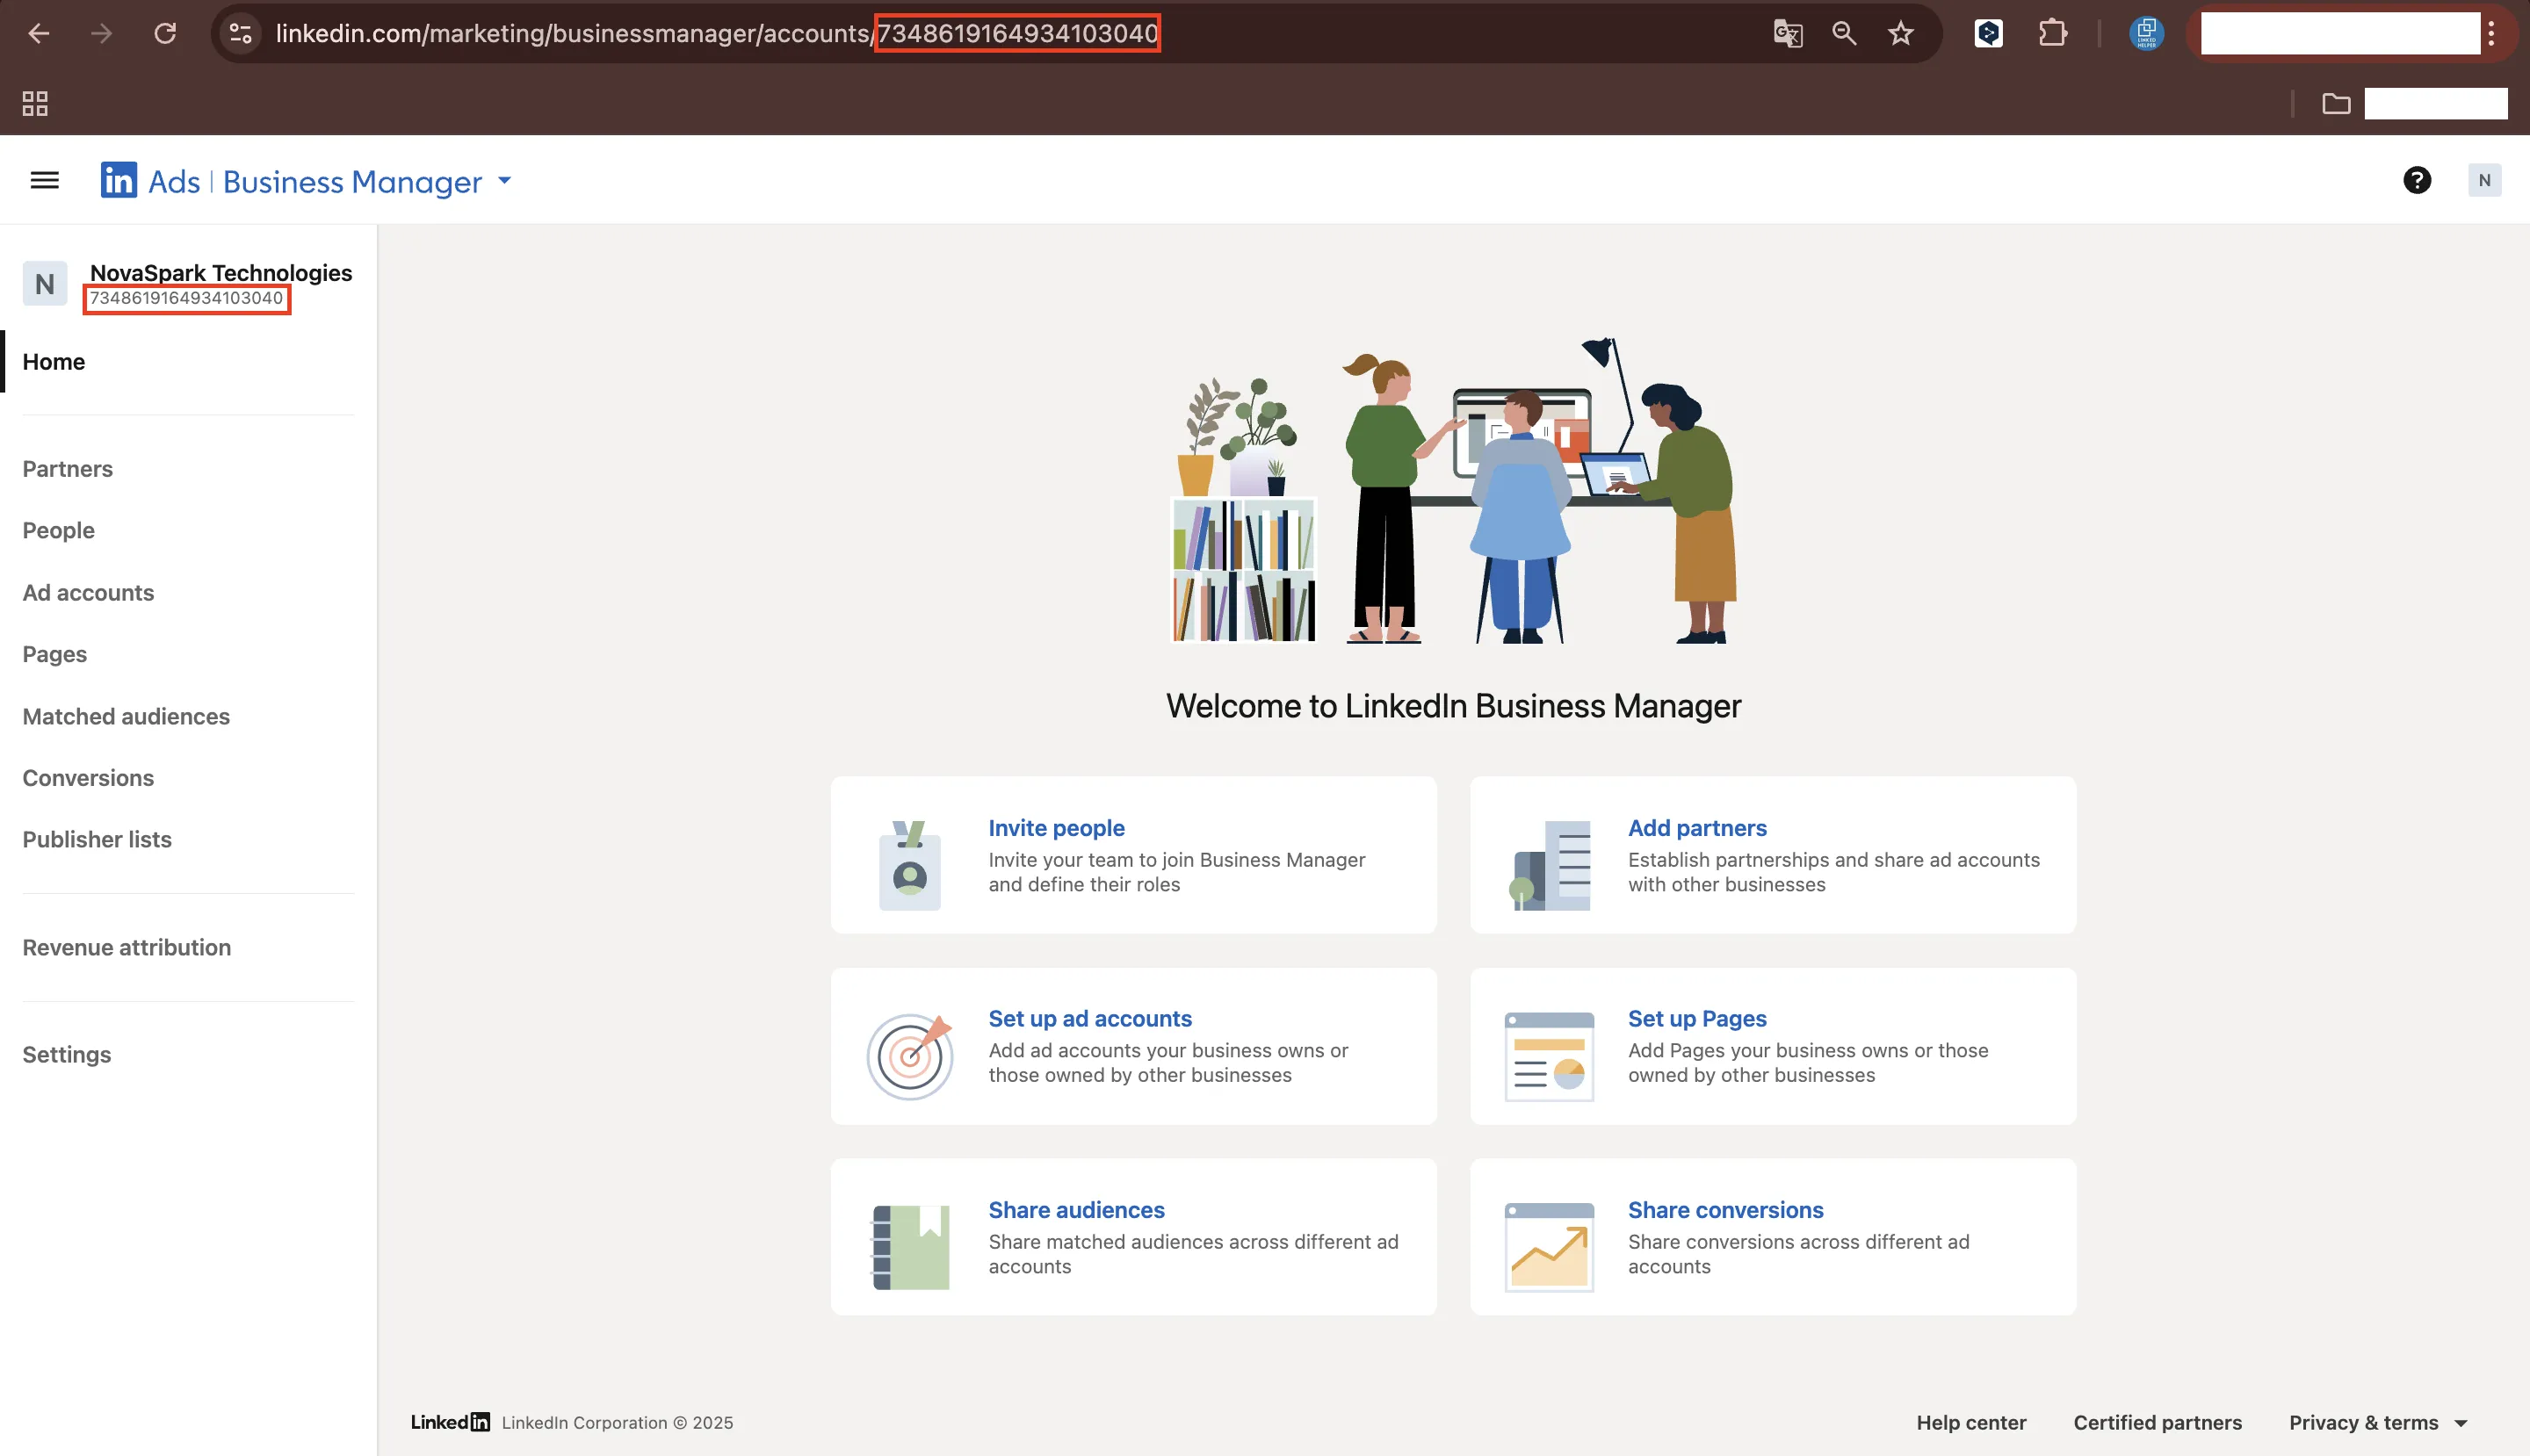Reload the current page
This screenshot has width=2530, height=1456.
pyautogui.click(x=166, y=33)
